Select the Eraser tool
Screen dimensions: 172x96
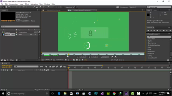click(40, 7)
